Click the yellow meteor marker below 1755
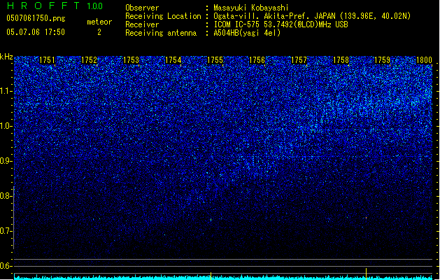This screenshot has height=280, width=440. pos(211,276)
